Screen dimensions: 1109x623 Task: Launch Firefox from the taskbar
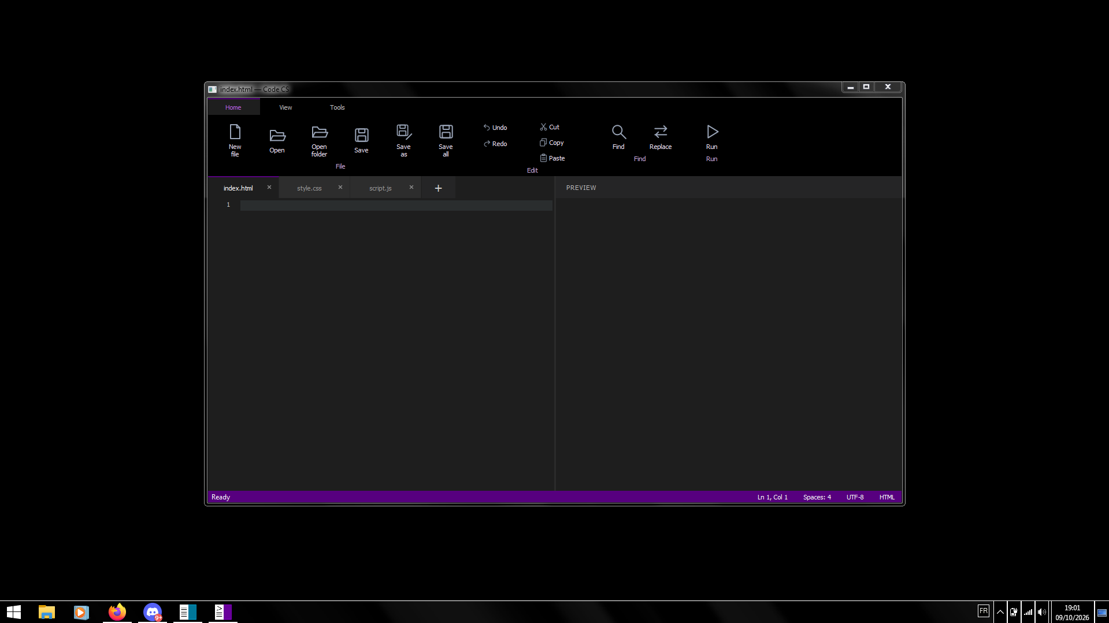pos(117,612)
